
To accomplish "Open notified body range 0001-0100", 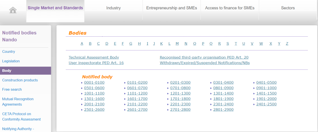I will (x=94, y=83).
